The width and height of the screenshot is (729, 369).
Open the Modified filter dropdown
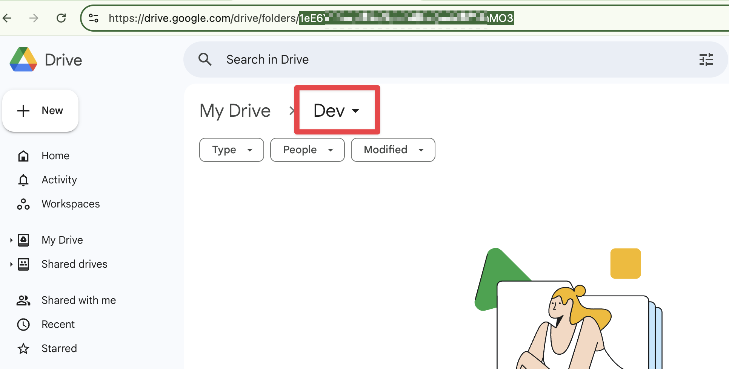393,149
